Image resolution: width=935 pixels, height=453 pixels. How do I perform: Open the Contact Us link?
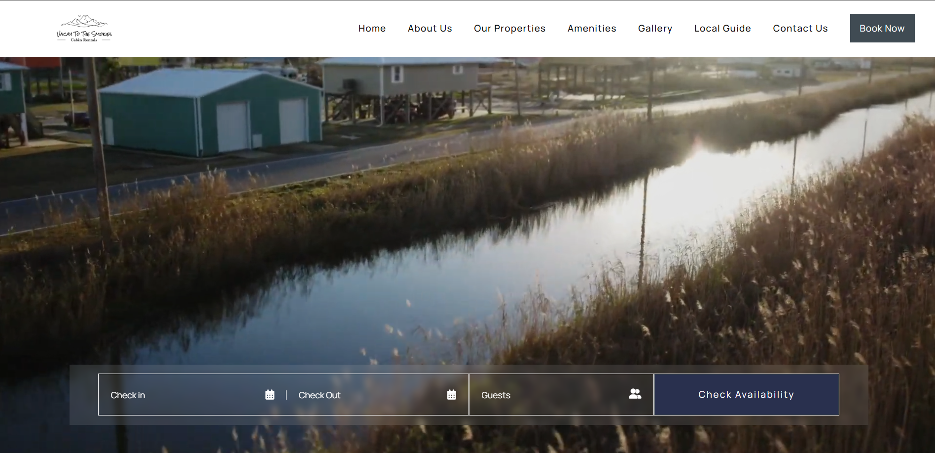tap(800, 29)
